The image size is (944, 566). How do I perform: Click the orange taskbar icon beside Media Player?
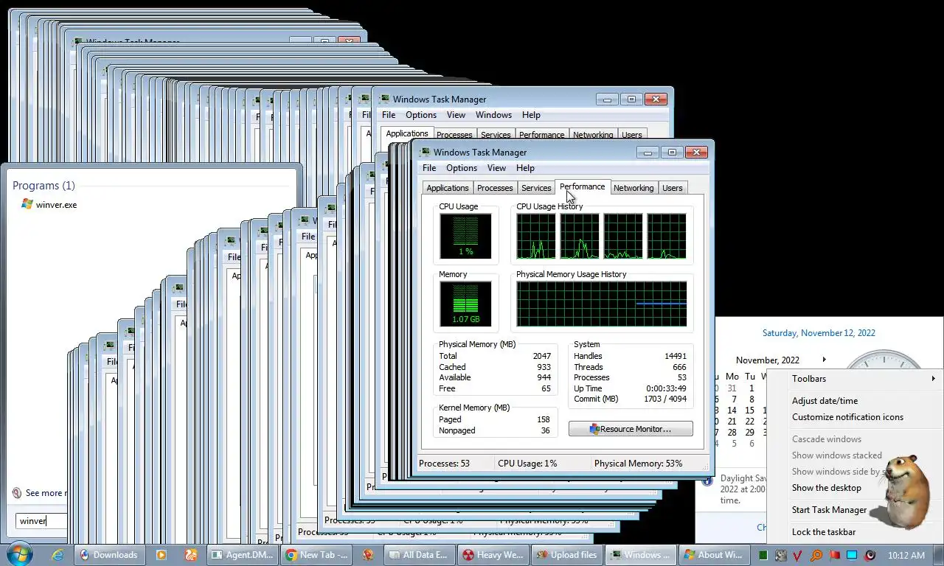[190, 555]
